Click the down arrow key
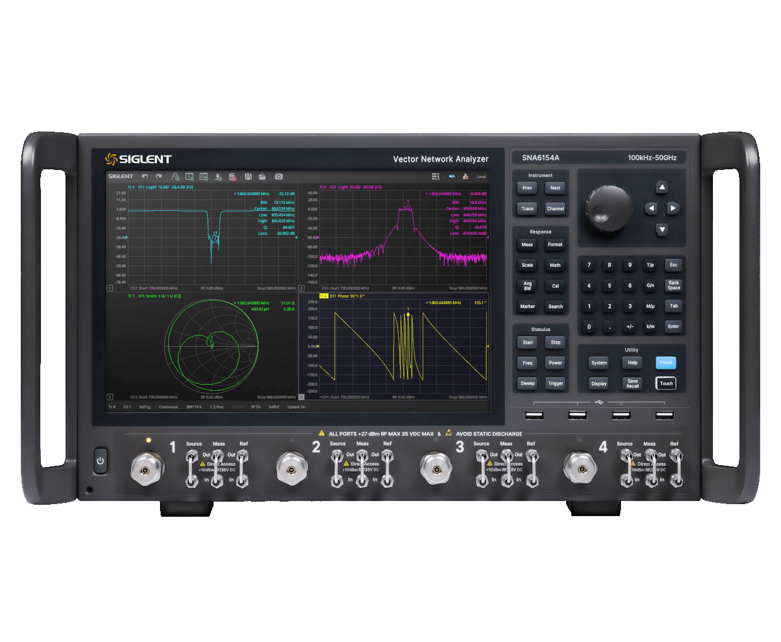The image size is (781, 642). pyautogui.click(x=662, y=230)
